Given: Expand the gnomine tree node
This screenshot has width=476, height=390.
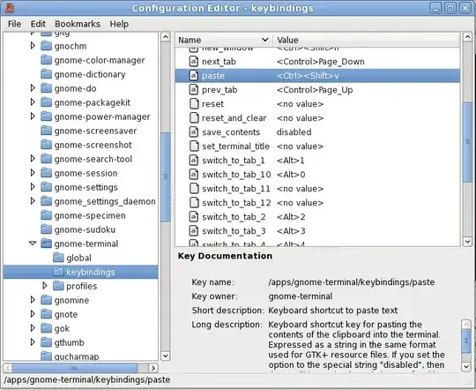Looking at the screenshot, I should click(33, 300).
